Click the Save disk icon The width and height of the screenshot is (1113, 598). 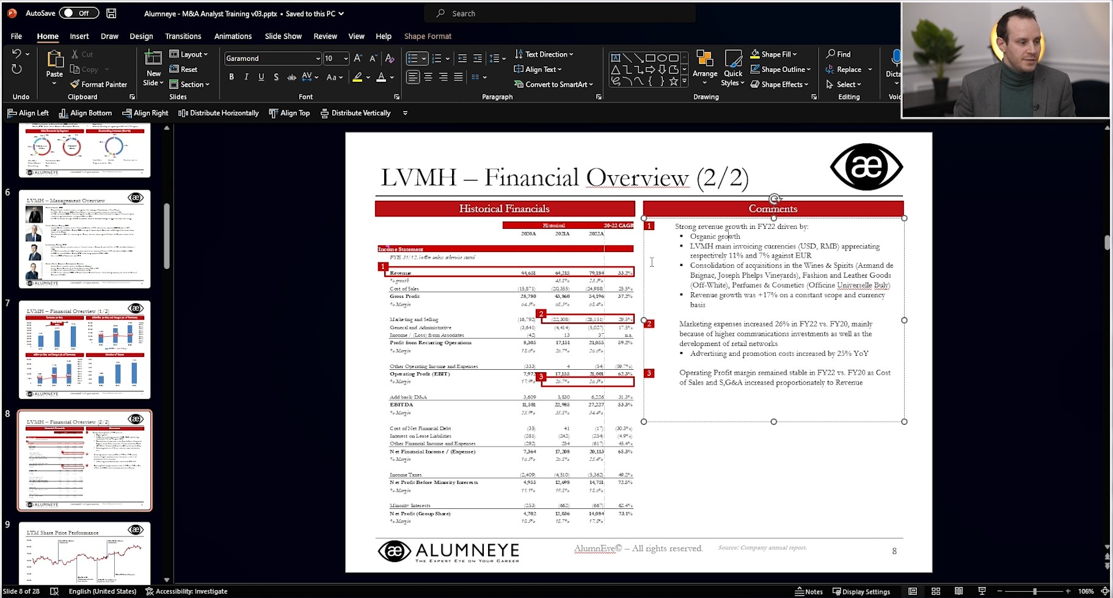click(111, 13)
